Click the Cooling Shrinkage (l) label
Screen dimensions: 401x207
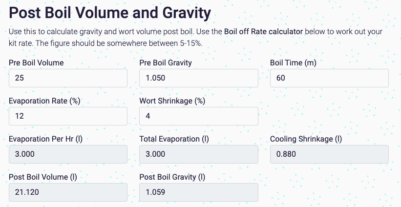[306, 139]
